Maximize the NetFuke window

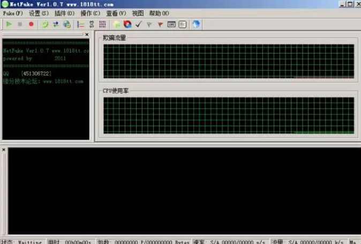click(x=350, y=4)
